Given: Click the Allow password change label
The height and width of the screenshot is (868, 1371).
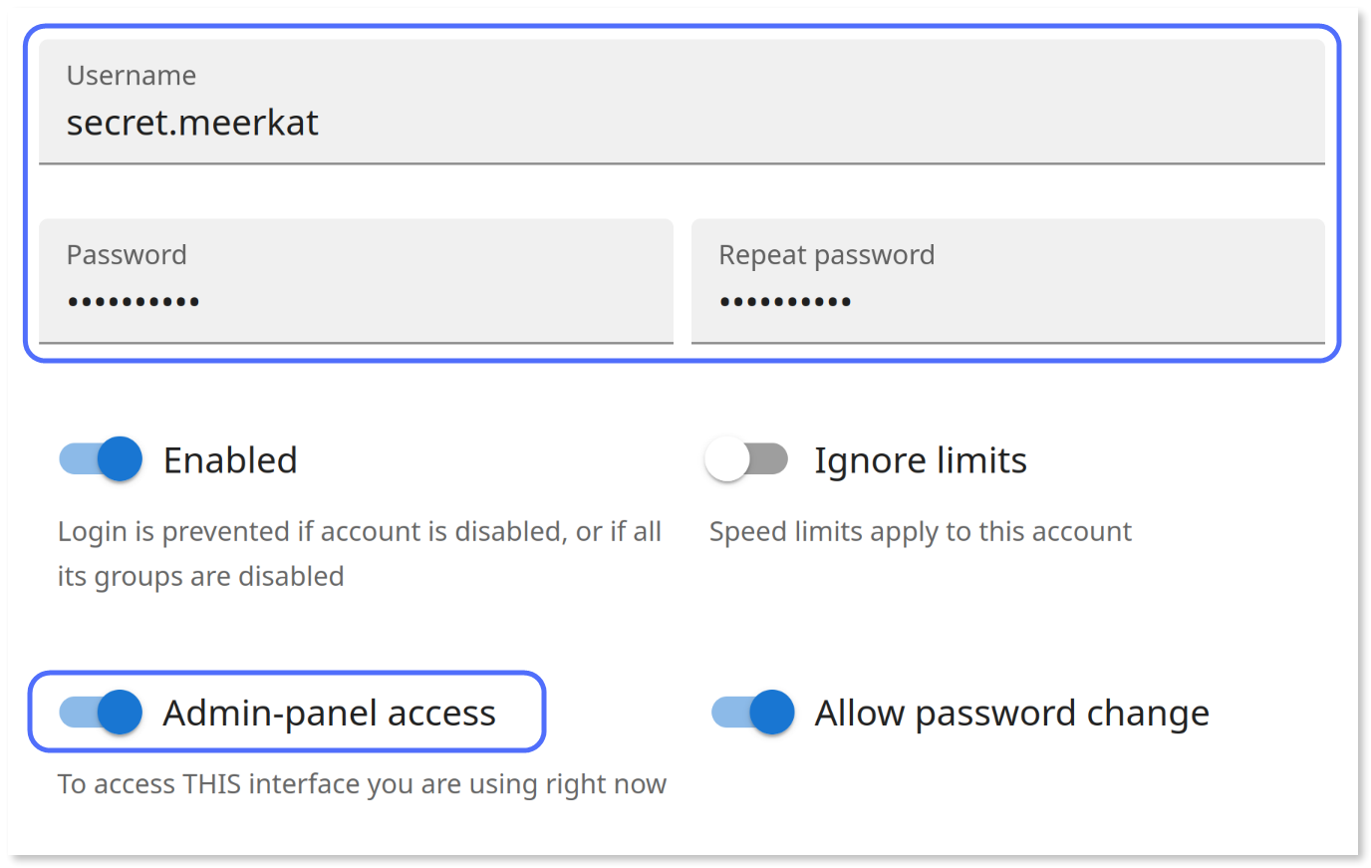Looking at the screenshot, I should [x=1011, y=712].
